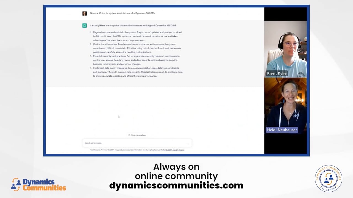Click the Heidi Neuhauser name label
The height and width of the screenshot is (198, 353).
282,130
